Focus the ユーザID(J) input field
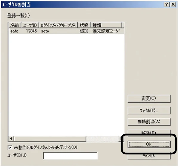The width and height of the screenshot is (178, 166). [x=70, y=156]
